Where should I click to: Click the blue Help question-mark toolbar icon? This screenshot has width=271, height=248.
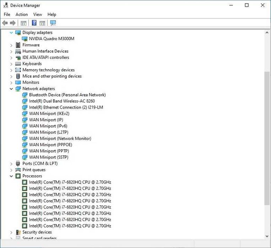(34, 23)
